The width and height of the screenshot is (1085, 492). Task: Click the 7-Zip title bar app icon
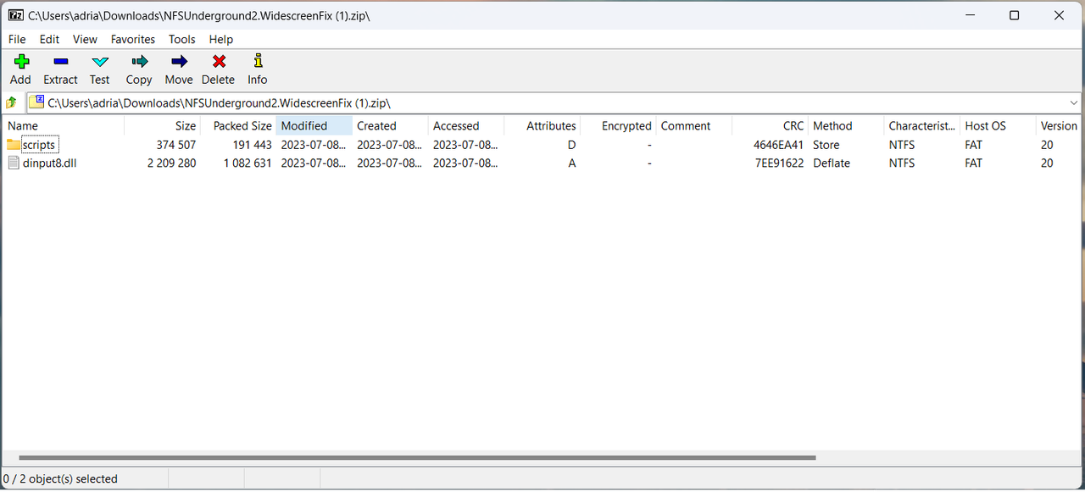15,15
